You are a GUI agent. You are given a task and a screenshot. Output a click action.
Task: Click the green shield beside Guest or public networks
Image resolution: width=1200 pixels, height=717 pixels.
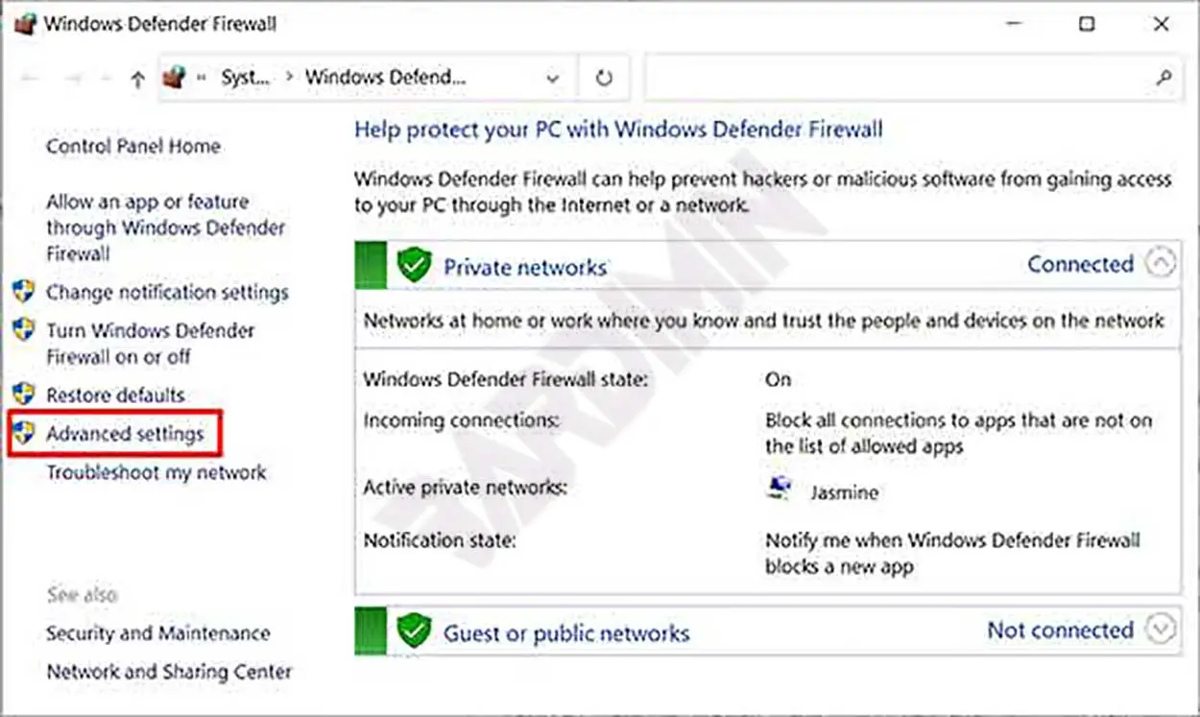[x=415, y=631]
